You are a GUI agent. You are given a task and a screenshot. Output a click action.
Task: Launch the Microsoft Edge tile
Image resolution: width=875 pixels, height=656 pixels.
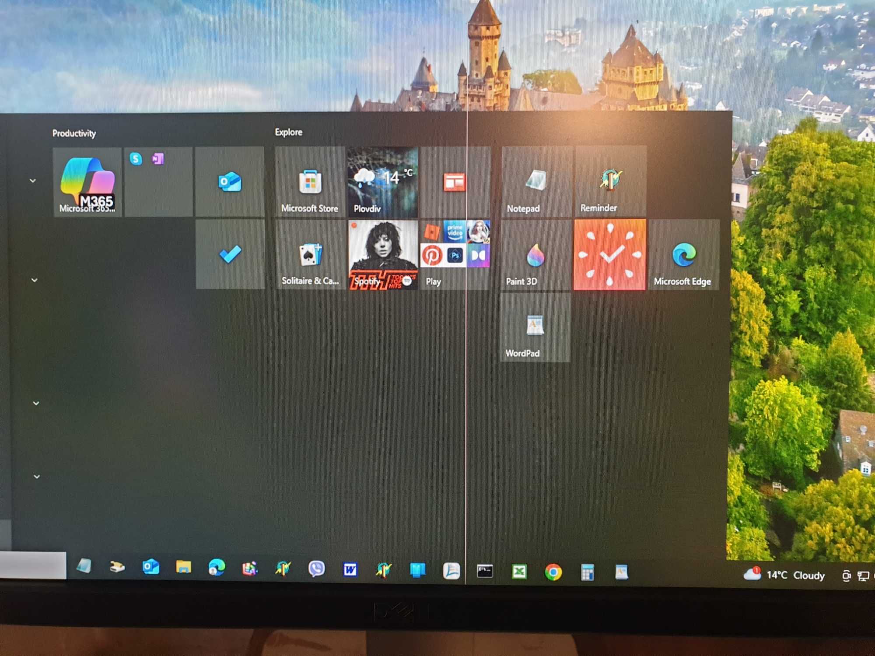[684, 255]
